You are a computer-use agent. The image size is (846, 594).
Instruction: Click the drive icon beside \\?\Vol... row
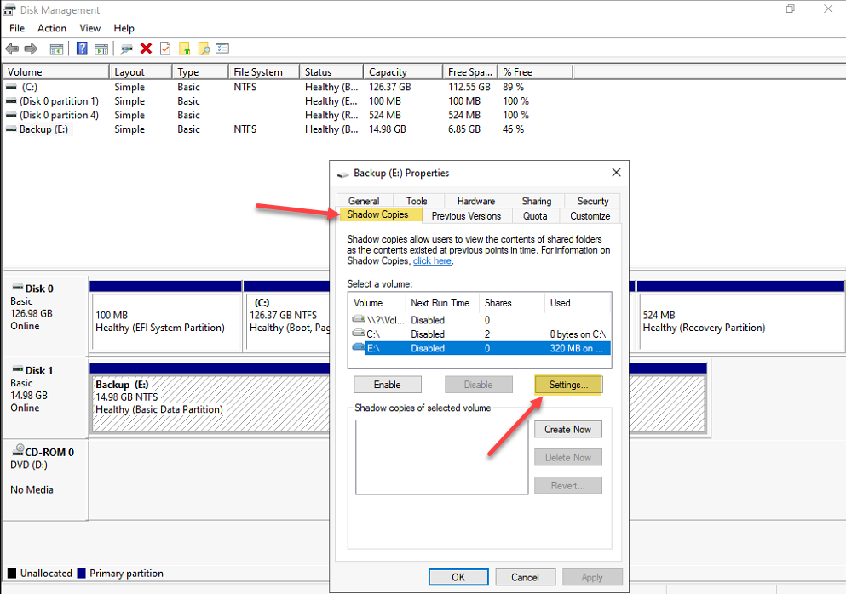pos(359,320)
